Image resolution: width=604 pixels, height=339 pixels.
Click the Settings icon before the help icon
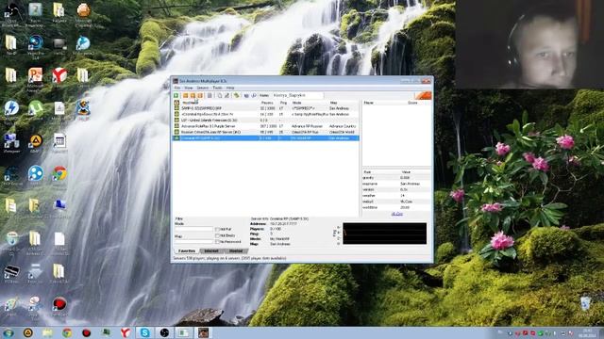pos(246,95)
